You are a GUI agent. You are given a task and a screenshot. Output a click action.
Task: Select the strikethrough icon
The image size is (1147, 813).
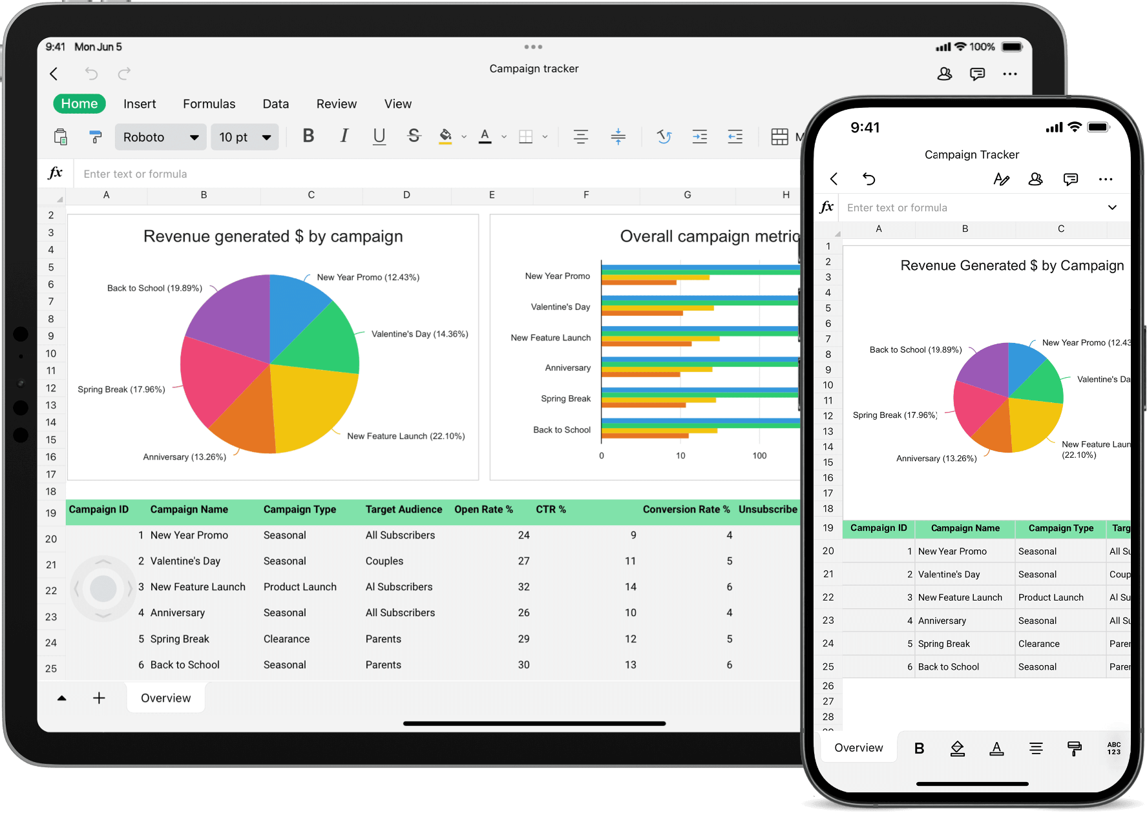pyautogui.click(x=414, y=136)
